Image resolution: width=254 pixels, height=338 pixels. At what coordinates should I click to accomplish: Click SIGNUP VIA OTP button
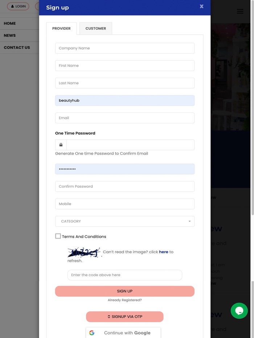(125, 317)
